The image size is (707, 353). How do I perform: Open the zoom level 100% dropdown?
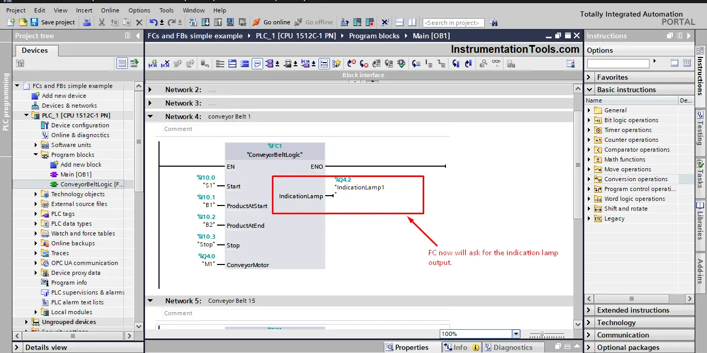click(516, 334)
